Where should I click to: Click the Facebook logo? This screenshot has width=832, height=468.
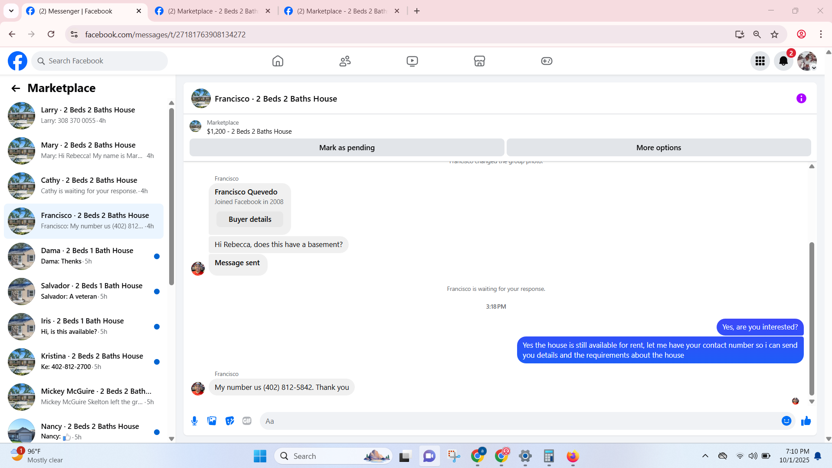pyautogui.click(x=17, y=61)
